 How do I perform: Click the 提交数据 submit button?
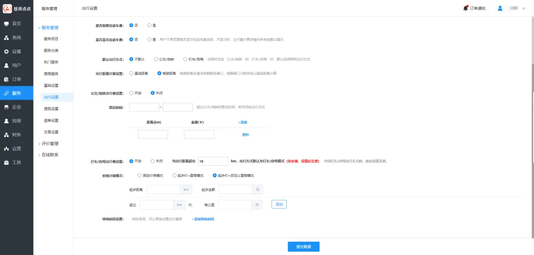tap(304, 247)
